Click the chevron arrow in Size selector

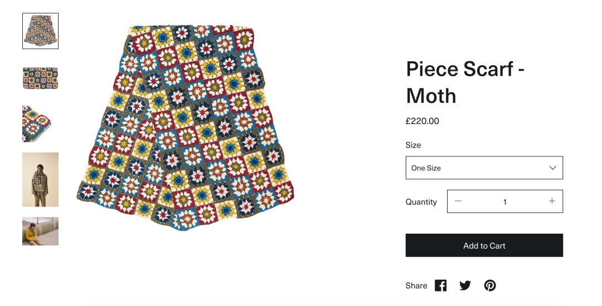coord(552,168)
